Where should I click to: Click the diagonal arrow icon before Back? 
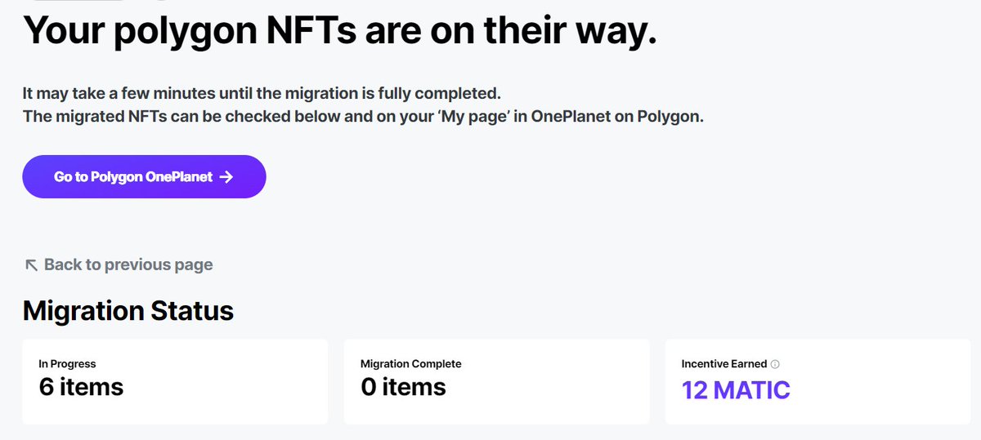click(x=32, y=264)
